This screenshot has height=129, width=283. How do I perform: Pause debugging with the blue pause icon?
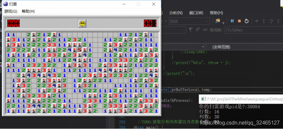click(x=232, y=21)
